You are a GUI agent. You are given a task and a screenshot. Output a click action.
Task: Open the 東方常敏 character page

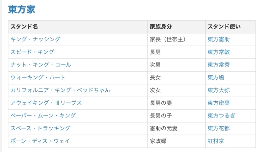(218, 52)
